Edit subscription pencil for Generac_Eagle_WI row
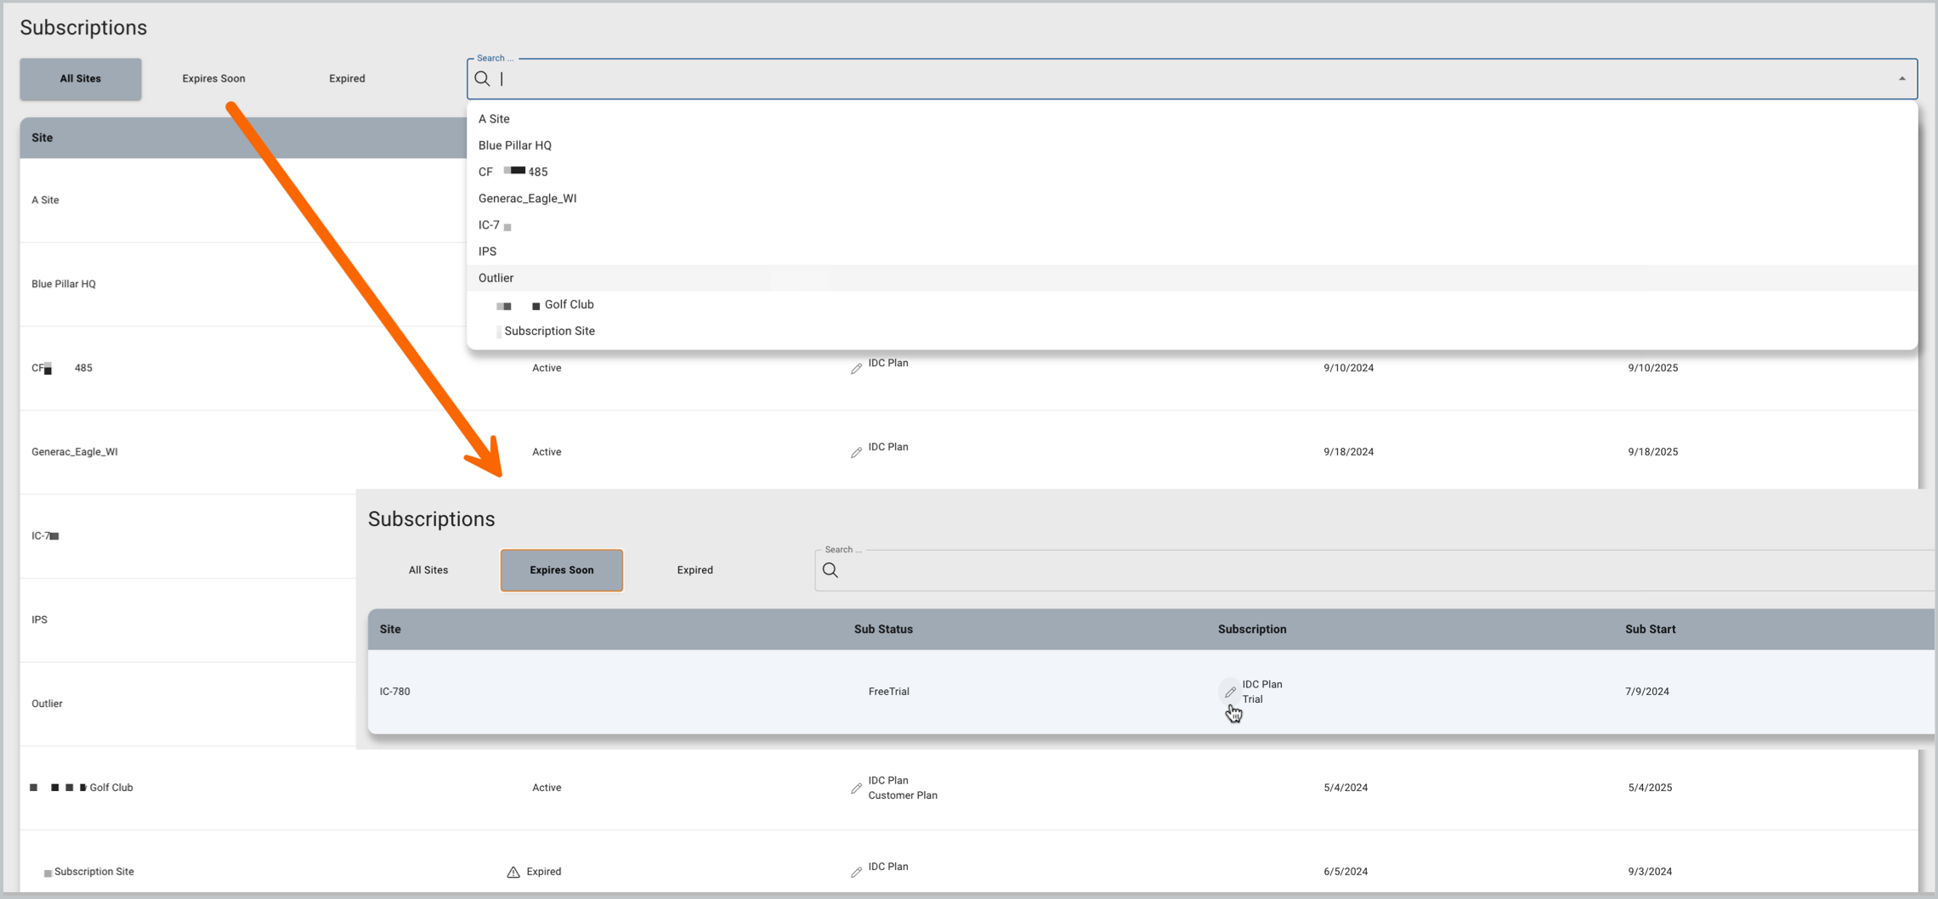The height and width of the screenshot is (899, 1938). [856, 453]
